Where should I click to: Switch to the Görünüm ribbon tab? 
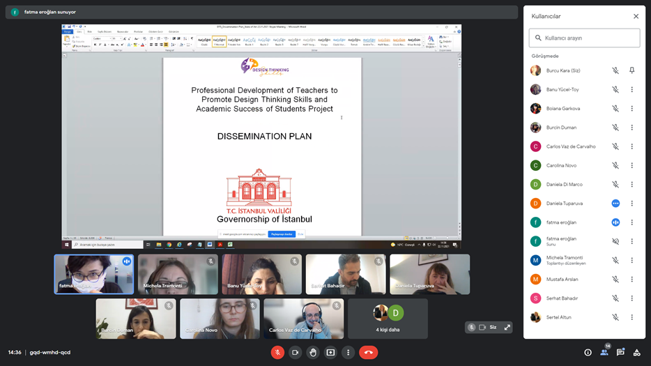[174, 31]
